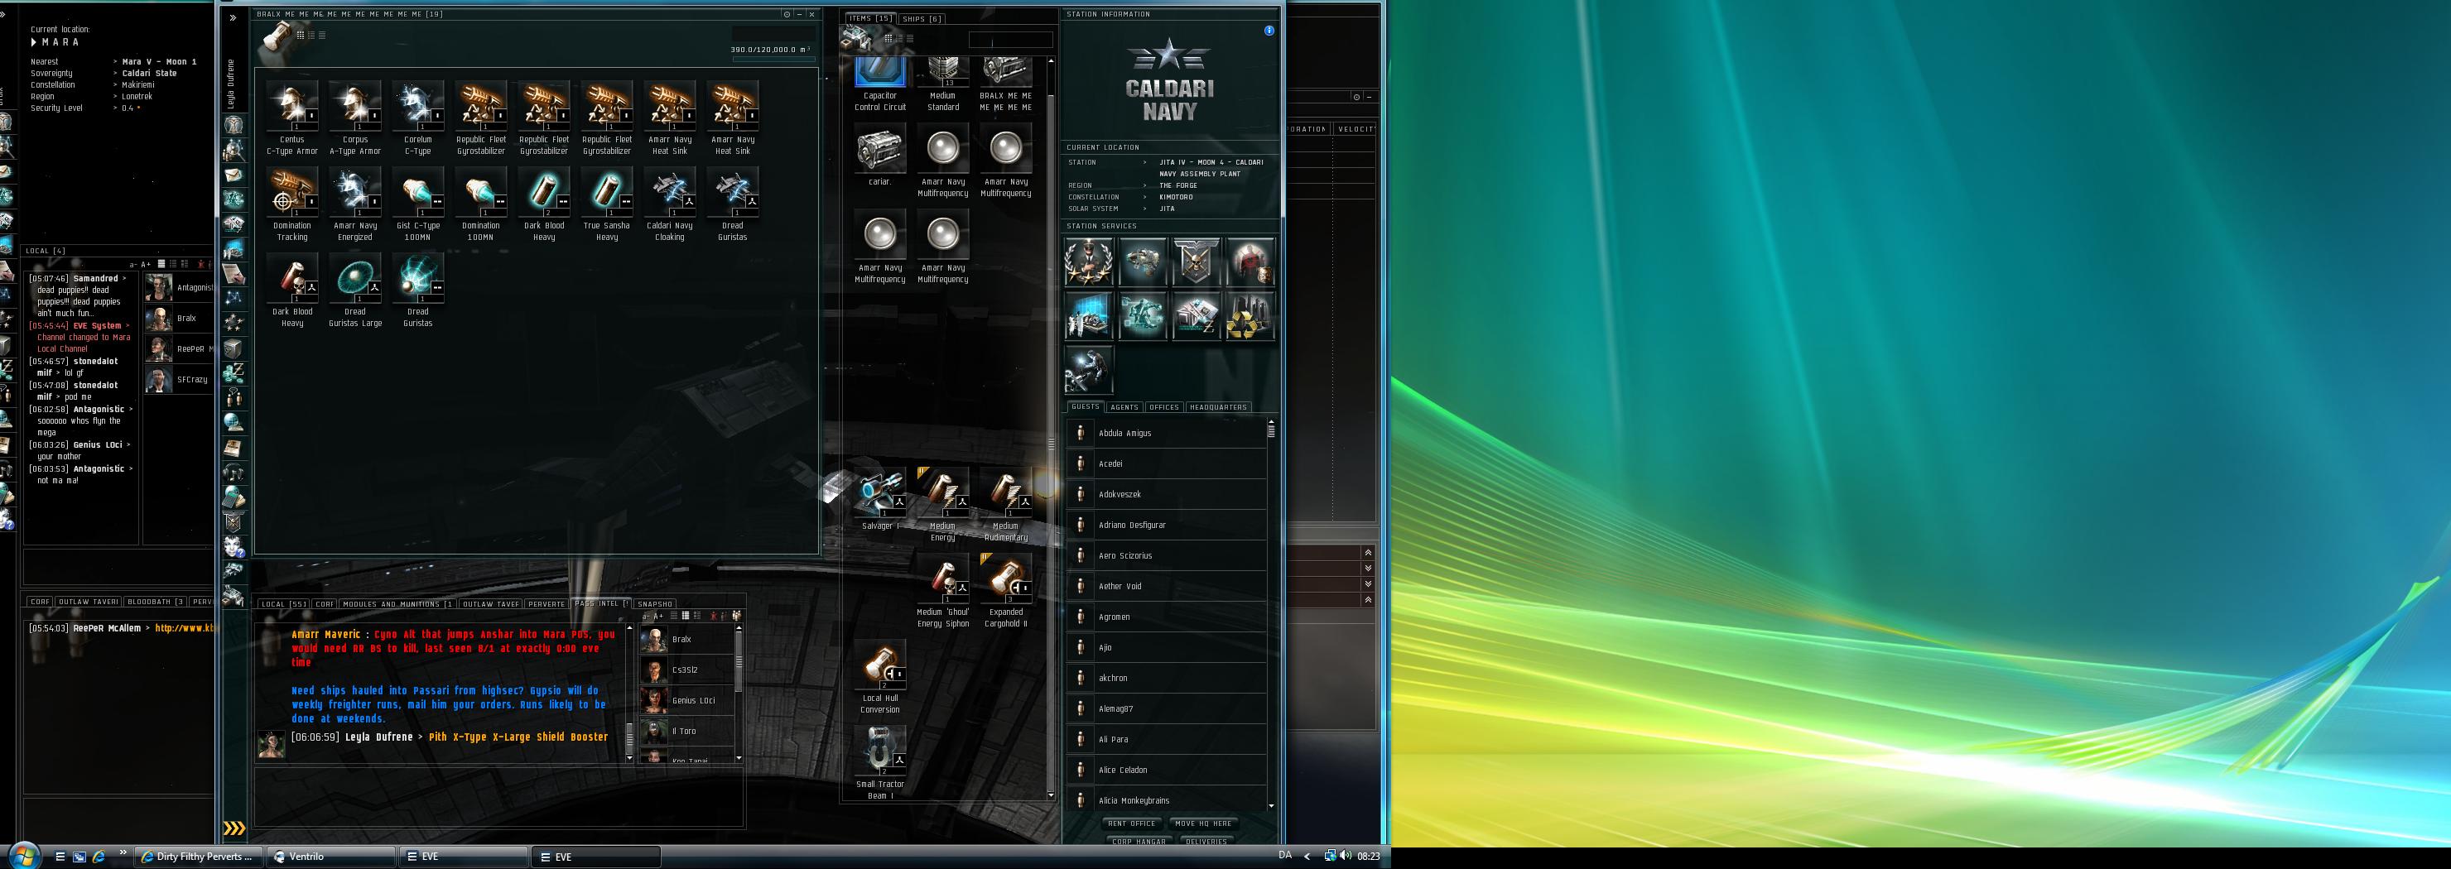Click the Items hangar filter field

coord(1010,40)
